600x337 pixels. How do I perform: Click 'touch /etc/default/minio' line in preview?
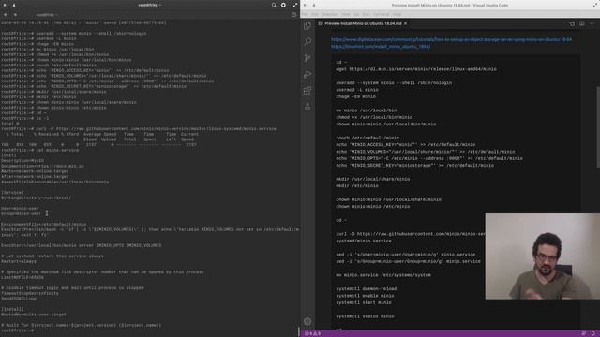pyautogui.click(x=367, y=138)
